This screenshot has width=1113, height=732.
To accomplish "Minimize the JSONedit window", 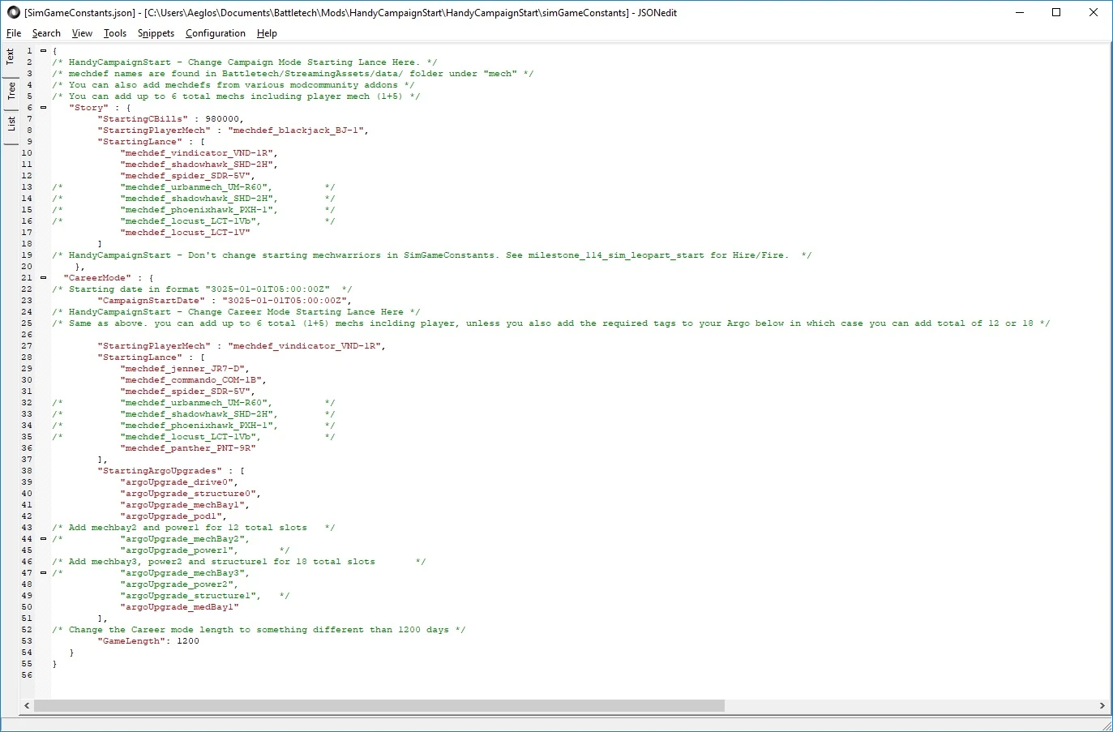I will (x=1019, y=12).
